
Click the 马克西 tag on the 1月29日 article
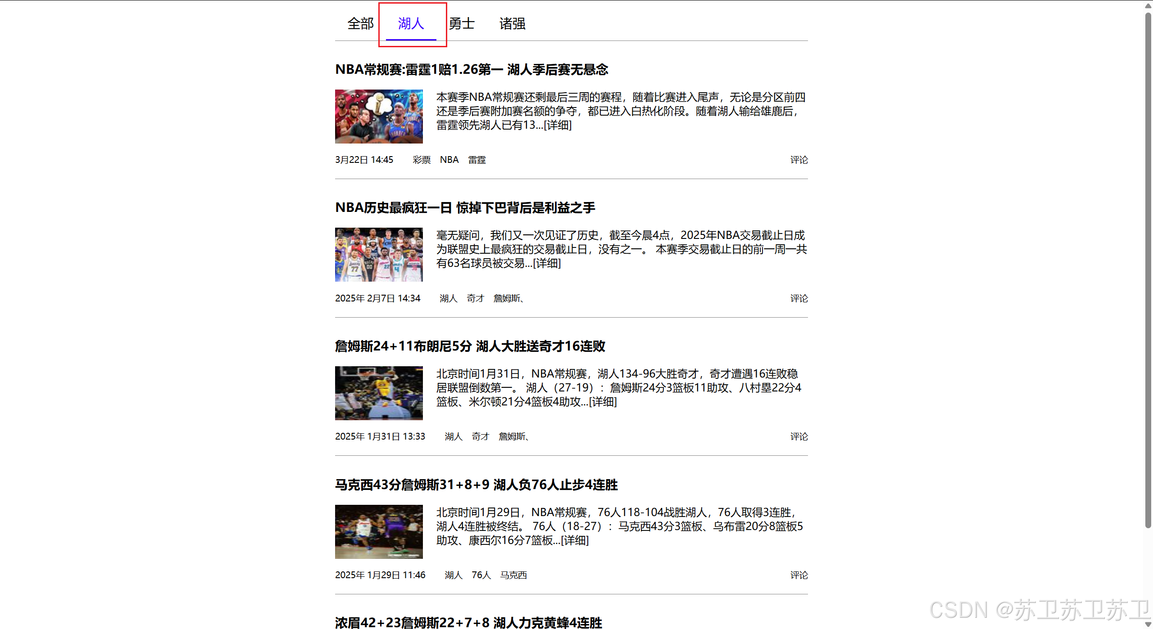coord(513,575)
